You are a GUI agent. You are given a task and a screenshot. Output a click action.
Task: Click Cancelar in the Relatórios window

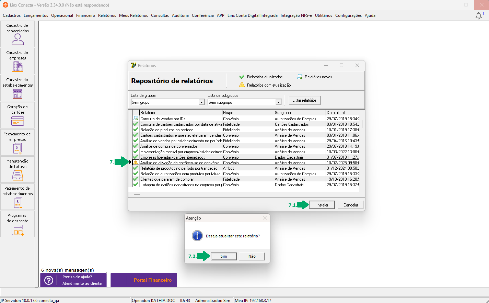click(x=350, y=205)
